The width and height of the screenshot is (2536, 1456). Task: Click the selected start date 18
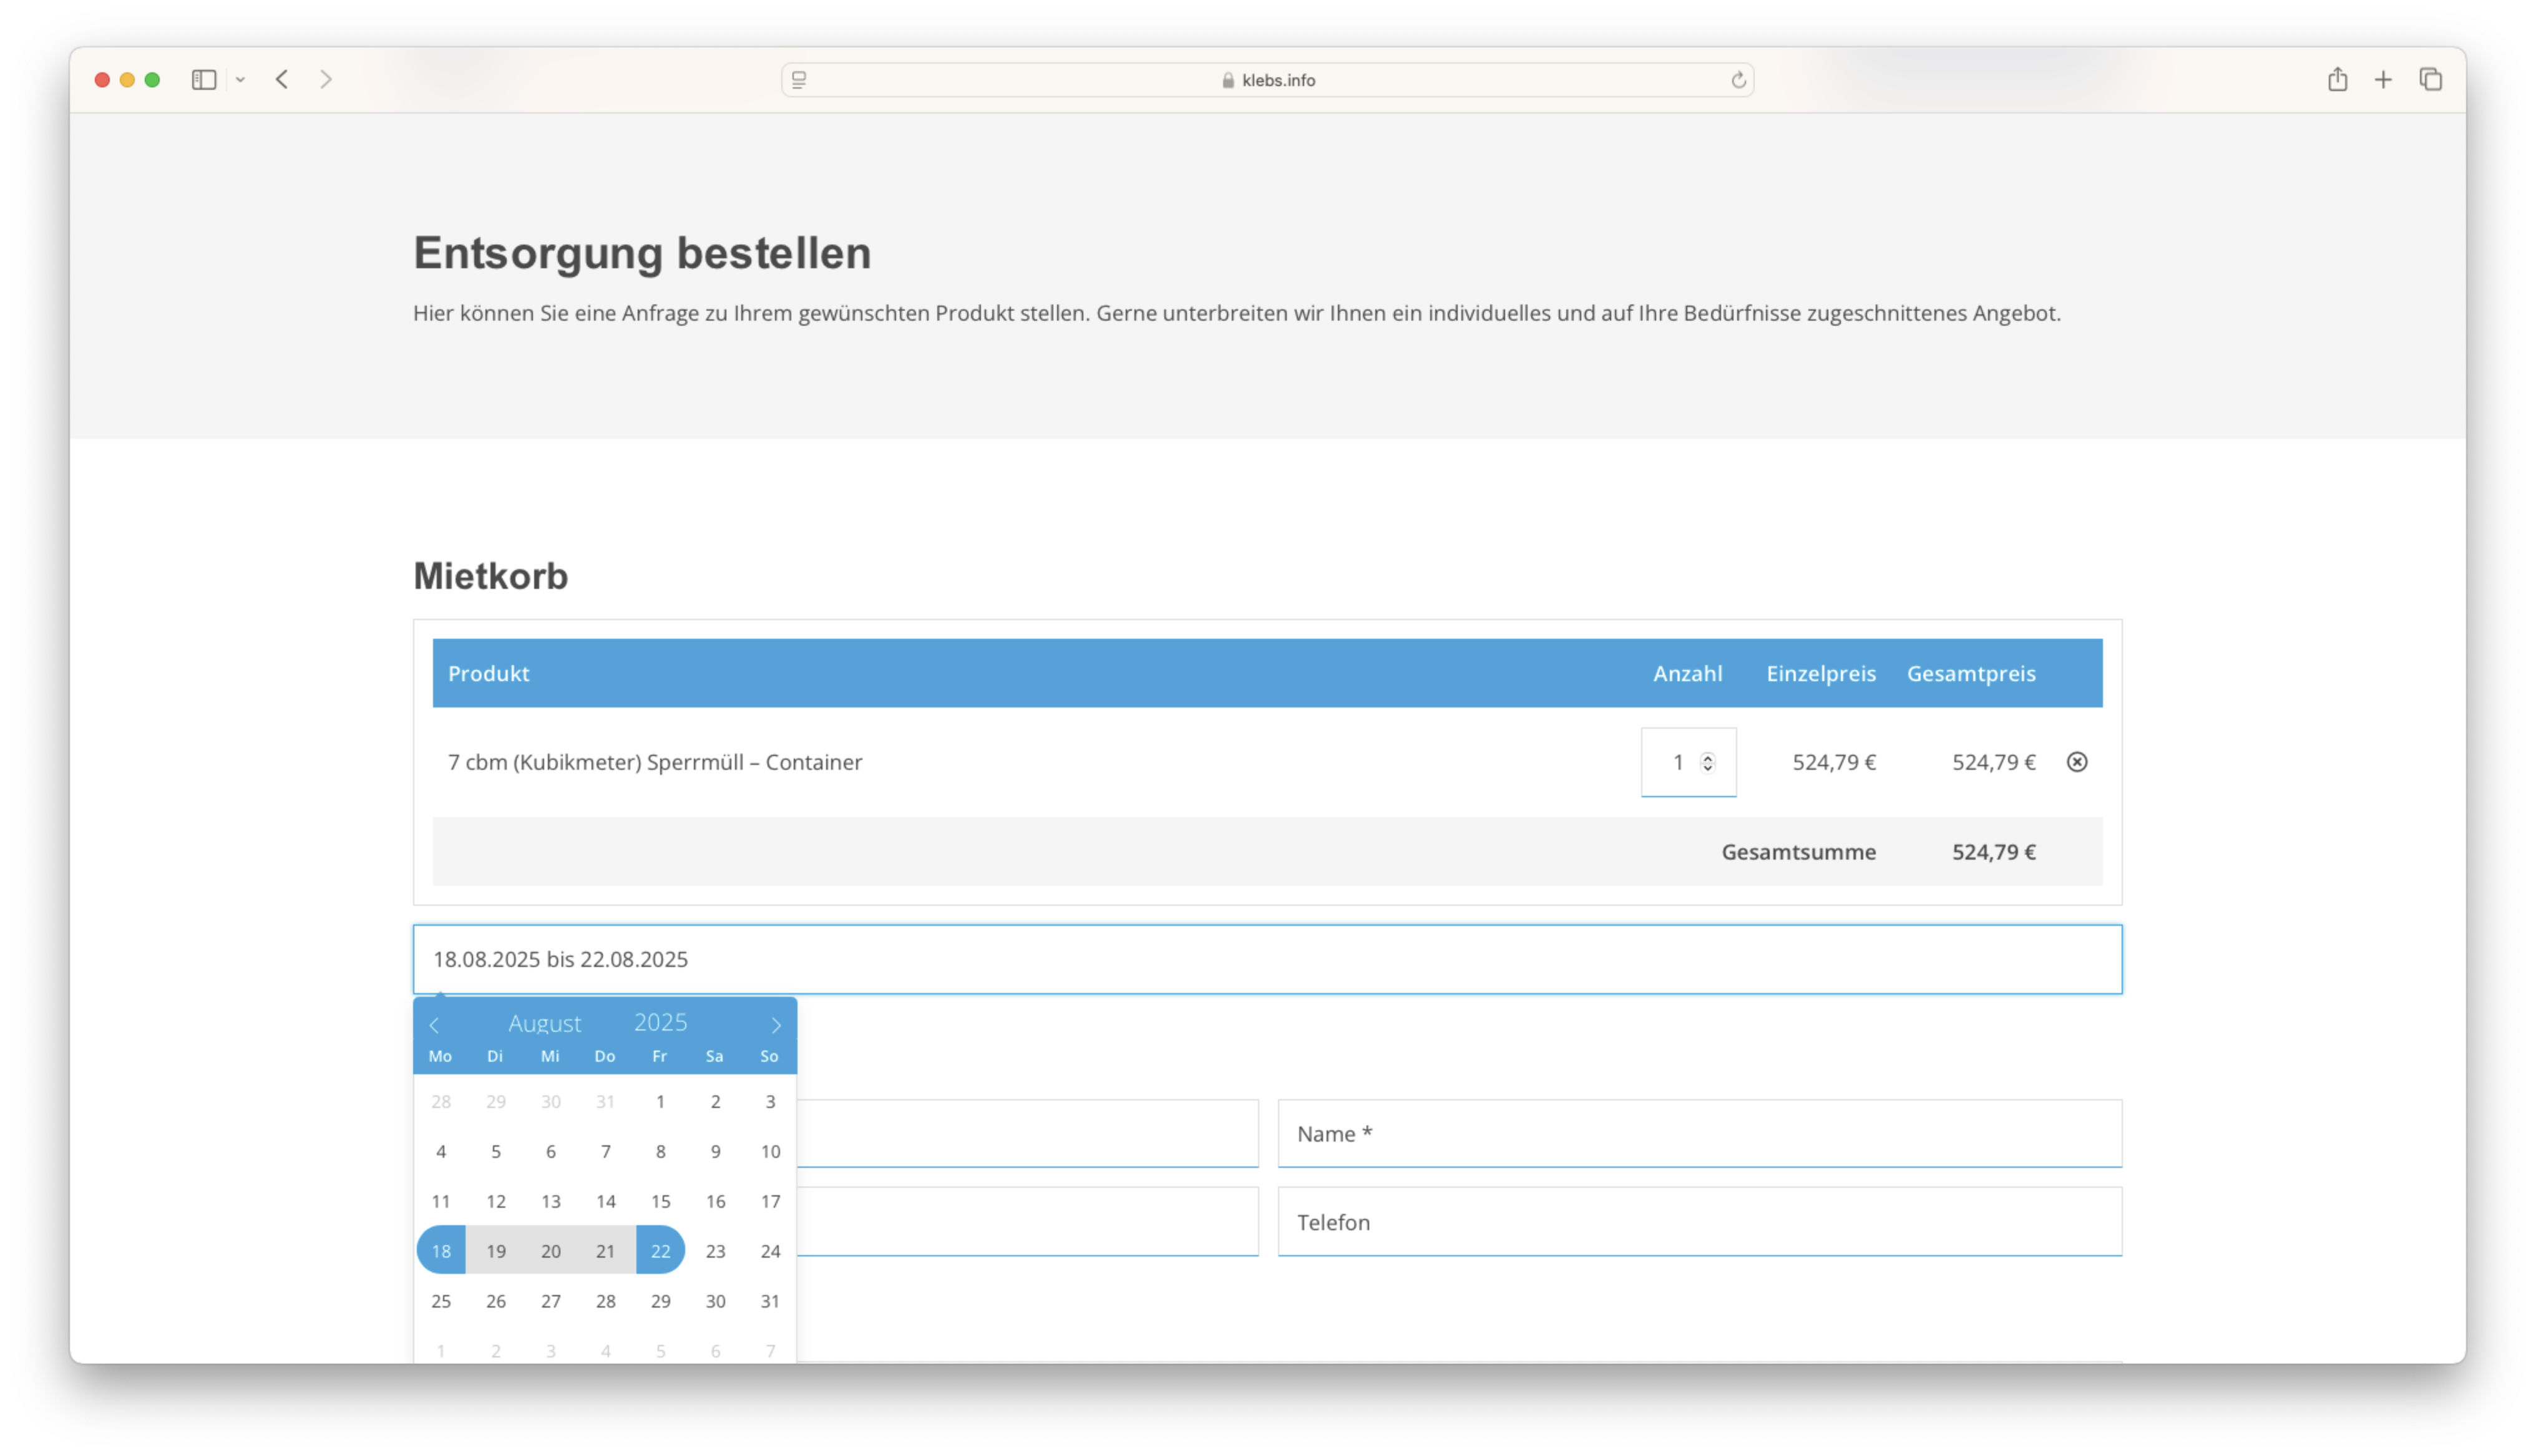tap(441, 1251)
